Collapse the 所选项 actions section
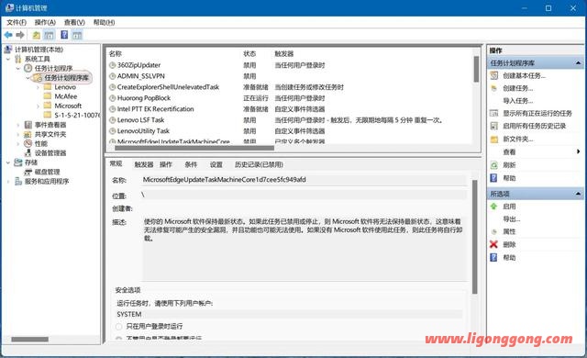 coord(578,194)
